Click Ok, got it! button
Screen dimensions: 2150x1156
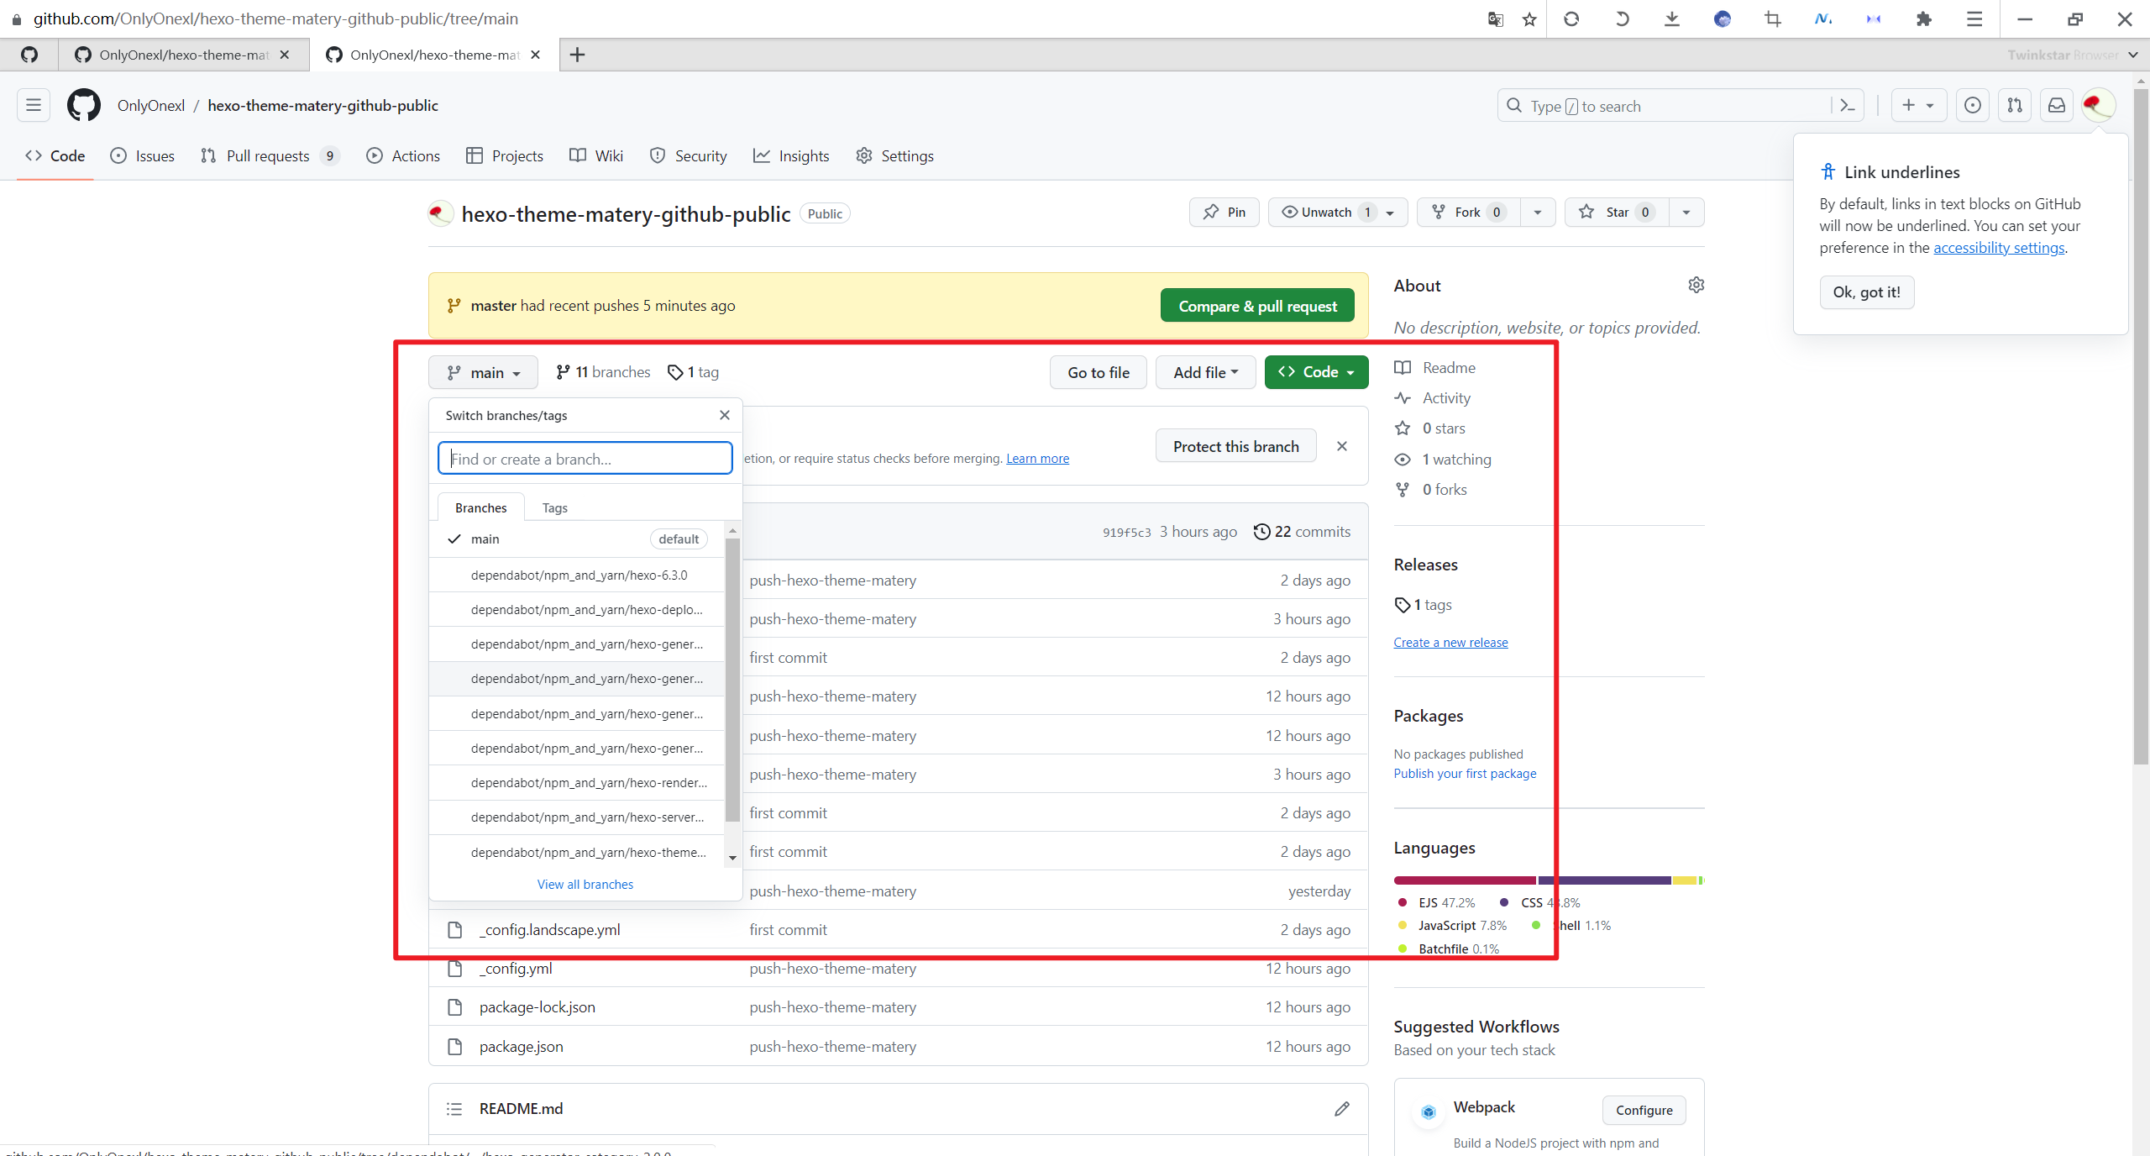[x=1866, y=292]
